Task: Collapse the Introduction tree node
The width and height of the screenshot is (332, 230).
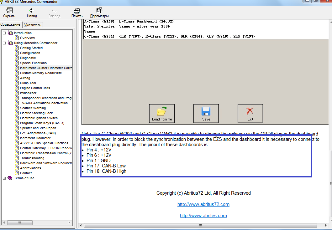Action: pyautogui.click(x=4, y=33)
